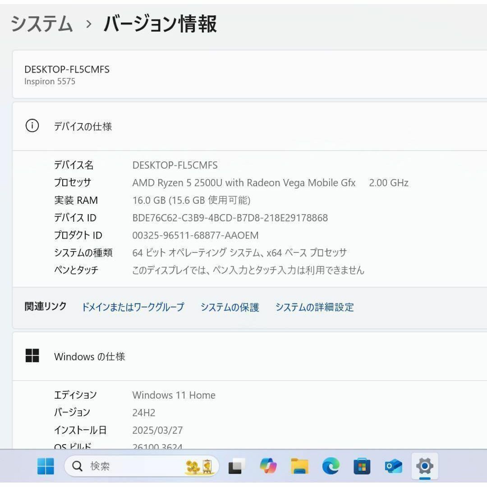
Task: Open システムの保護 link
Action: [230, 307]
